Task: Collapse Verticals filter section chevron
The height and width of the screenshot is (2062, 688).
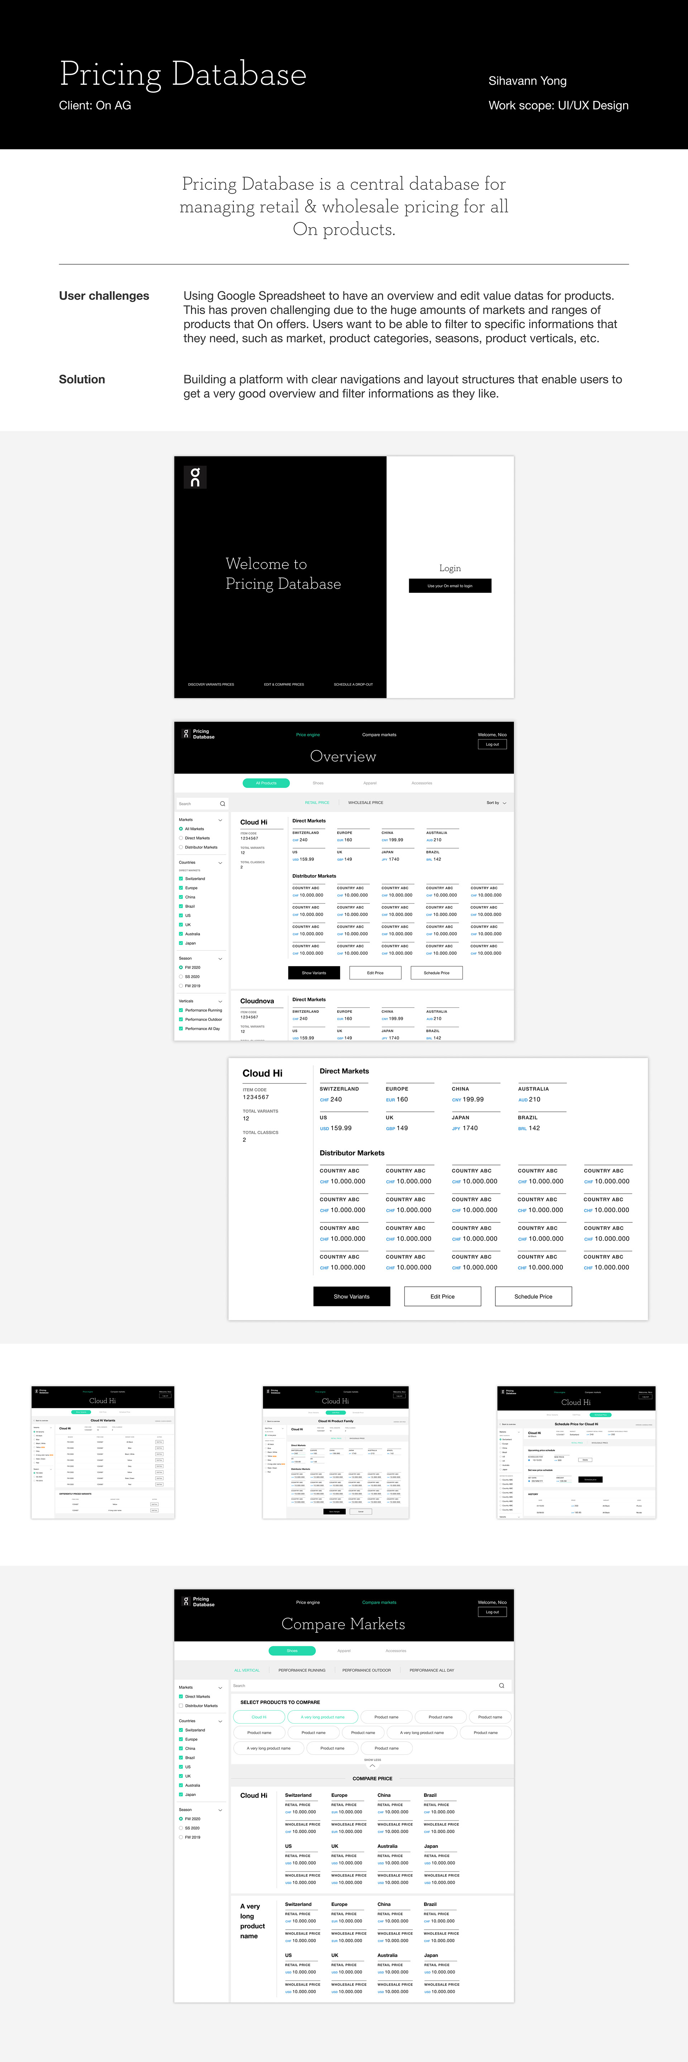Action: tap(220, 1001)
